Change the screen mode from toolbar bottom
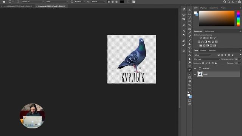The width and height of the screenshot is (242, 136). pos(189,104)
